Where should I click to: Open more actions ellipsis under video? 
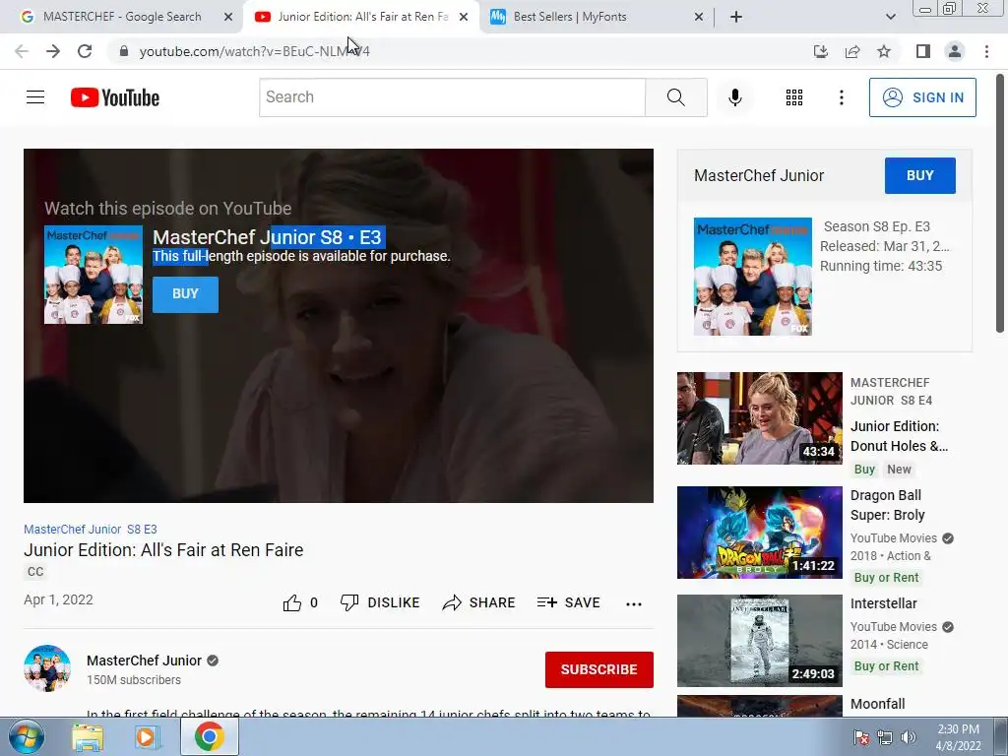pyautogui.click(x=633, y=603)
